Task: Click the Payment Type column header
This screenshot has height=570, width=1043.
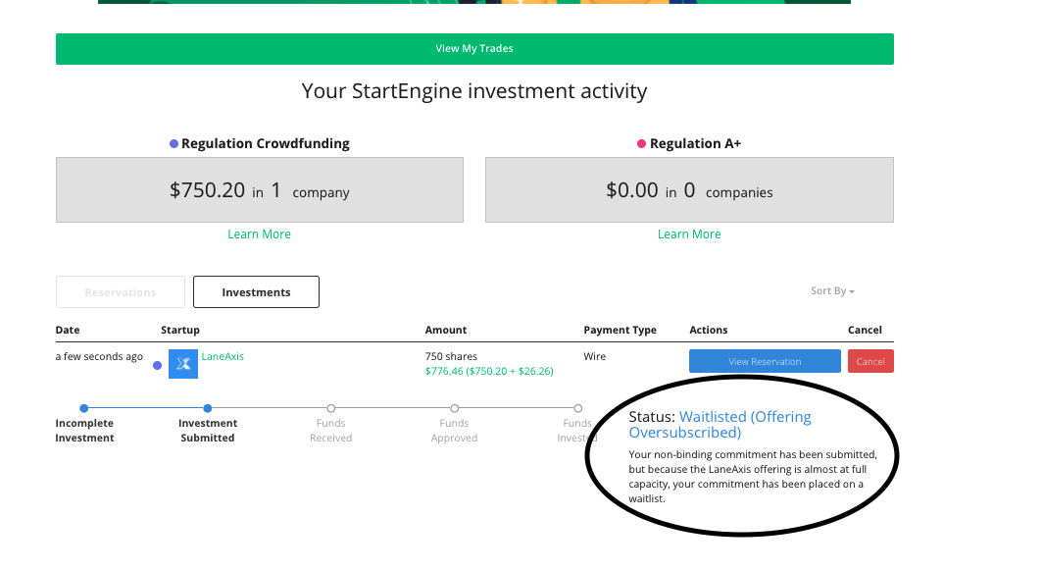Action: [x=620, y=330]
